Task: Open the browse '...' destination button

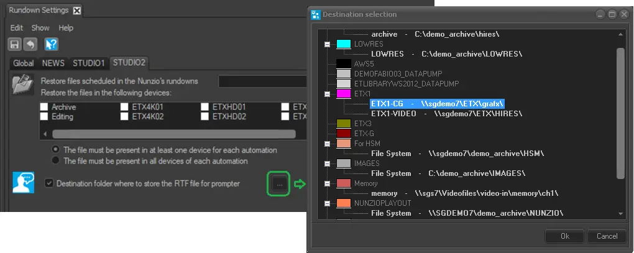Action: (279, 183)
